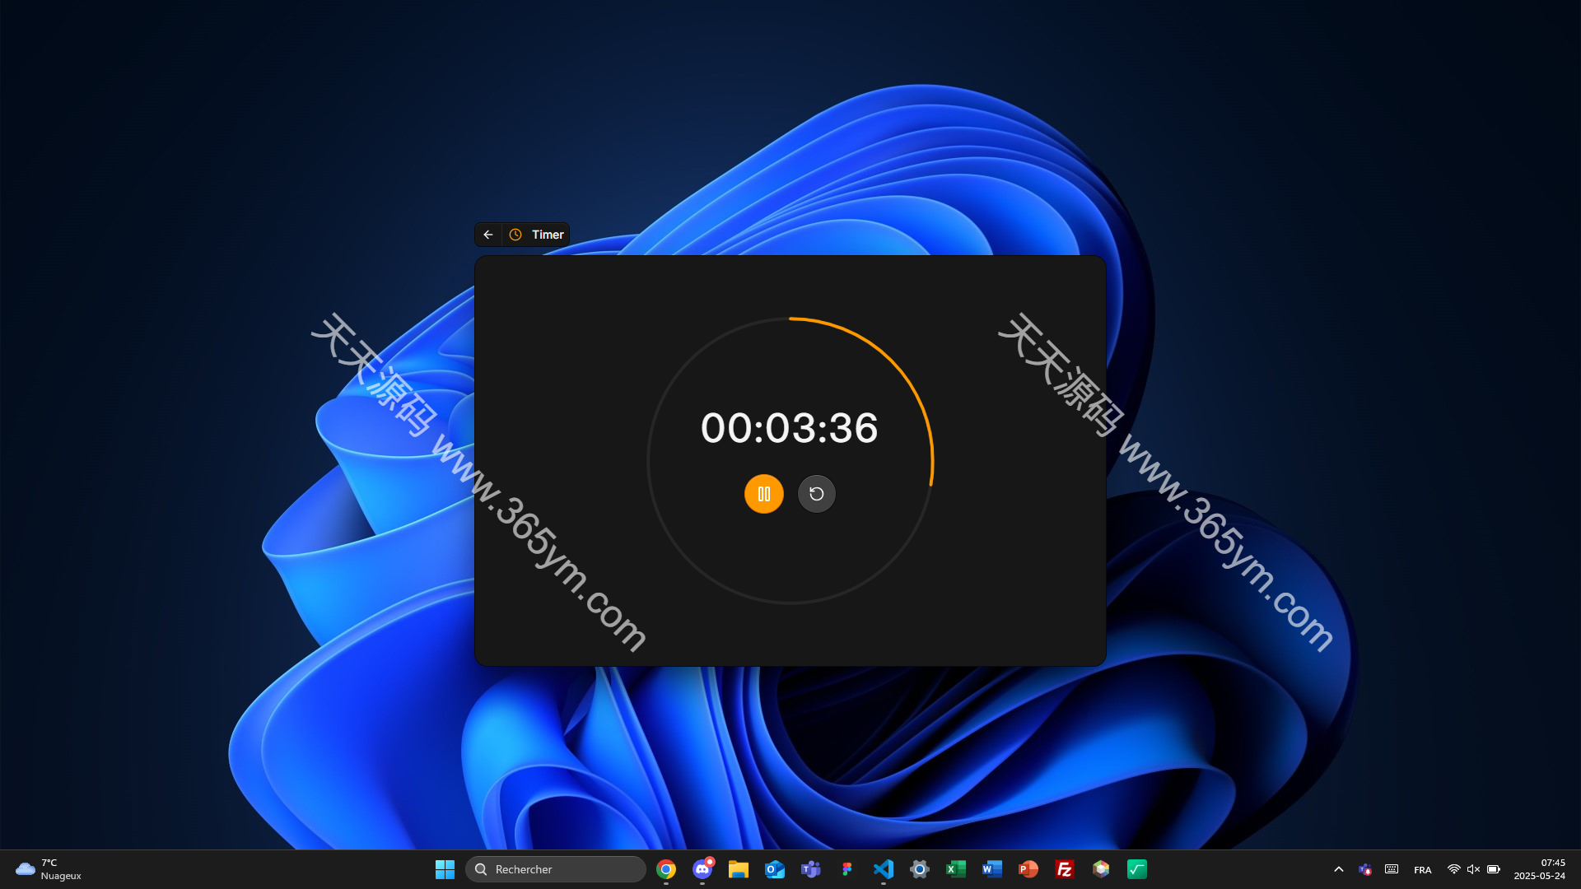The image size is (1581, 889).
Task: Pause the running timer
Action: (x=763, y=494)
